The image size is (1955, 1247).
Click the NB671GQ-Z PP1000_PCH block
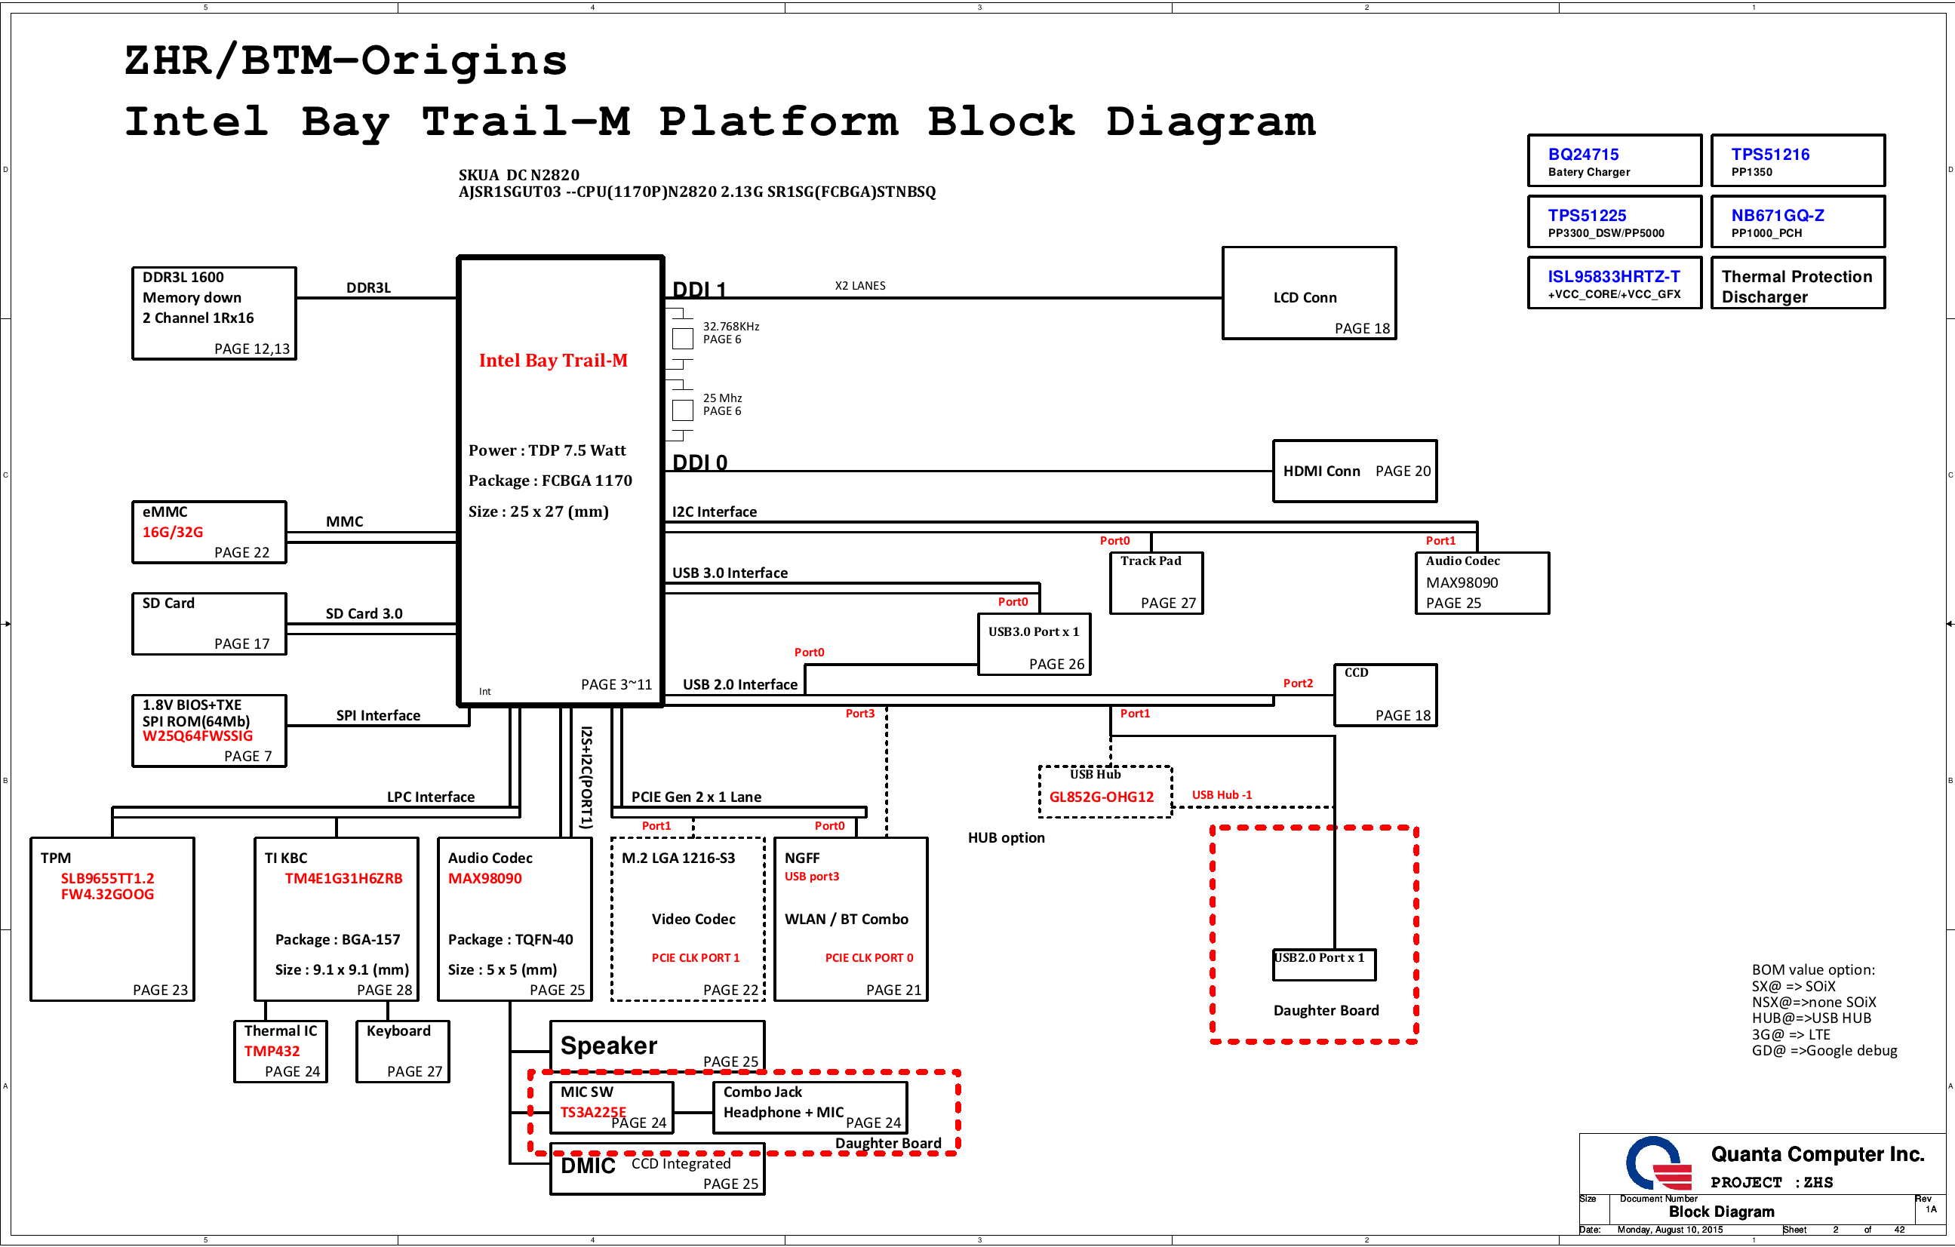click(1797, 222)
